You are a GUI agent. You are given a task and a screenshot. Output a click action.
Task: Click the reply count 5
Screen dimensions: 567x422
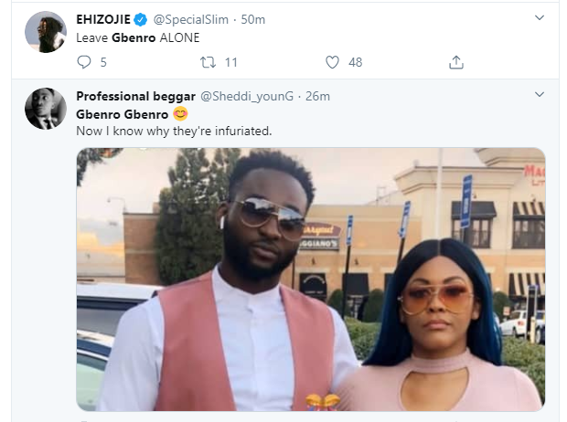(103, 62)
